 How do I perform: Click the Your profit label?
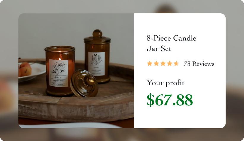165,83
